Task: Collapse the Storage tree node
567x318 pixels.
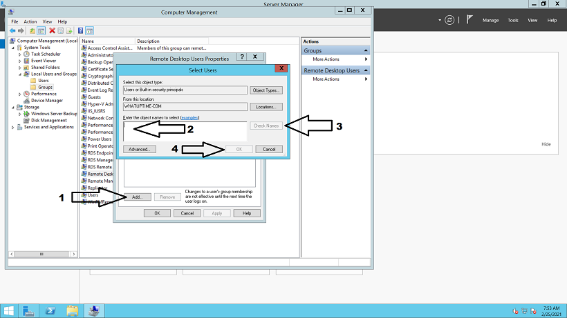Action: [13, 108]
